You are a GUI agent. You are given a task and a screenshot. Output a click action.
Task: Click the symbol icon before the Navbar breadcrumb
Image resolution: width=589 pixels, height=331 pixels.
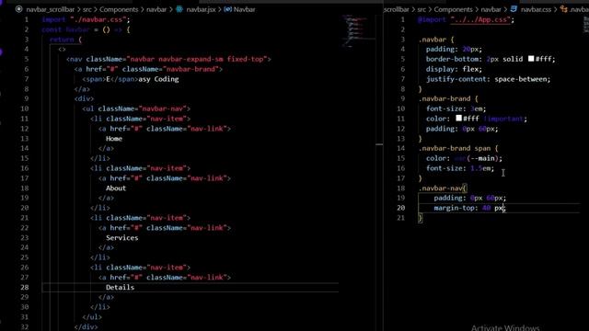227,9
